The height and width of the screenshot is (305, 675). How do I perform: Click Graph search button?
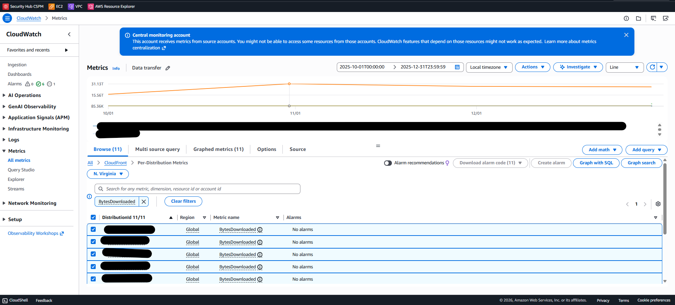point(641,163)
